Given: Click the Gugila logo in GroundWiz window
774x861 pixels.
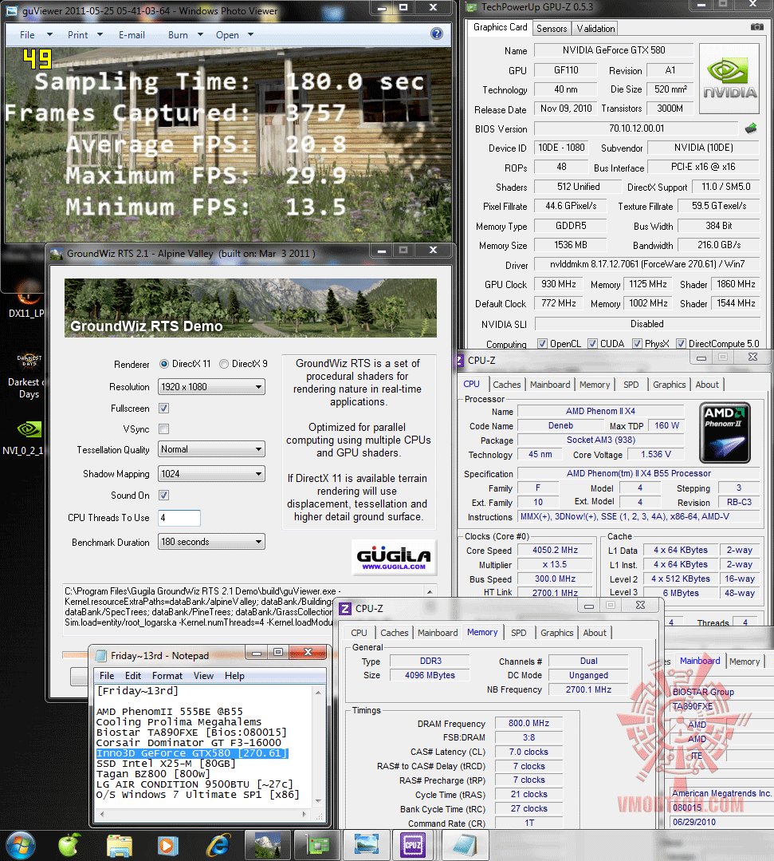Looking at the screenshot, I should (393, 557).
